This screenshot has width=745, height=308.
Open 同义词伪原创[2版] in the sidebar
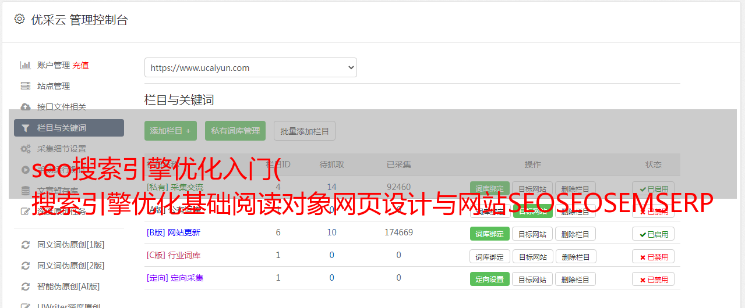point(70,266)
